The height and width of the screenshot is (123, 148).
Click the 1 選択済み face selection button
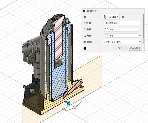(x=111, y=17)
